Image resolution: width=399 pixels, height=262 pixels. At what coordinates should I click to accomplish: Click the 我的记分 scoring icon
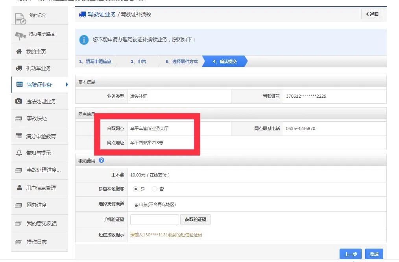[20, 18]
